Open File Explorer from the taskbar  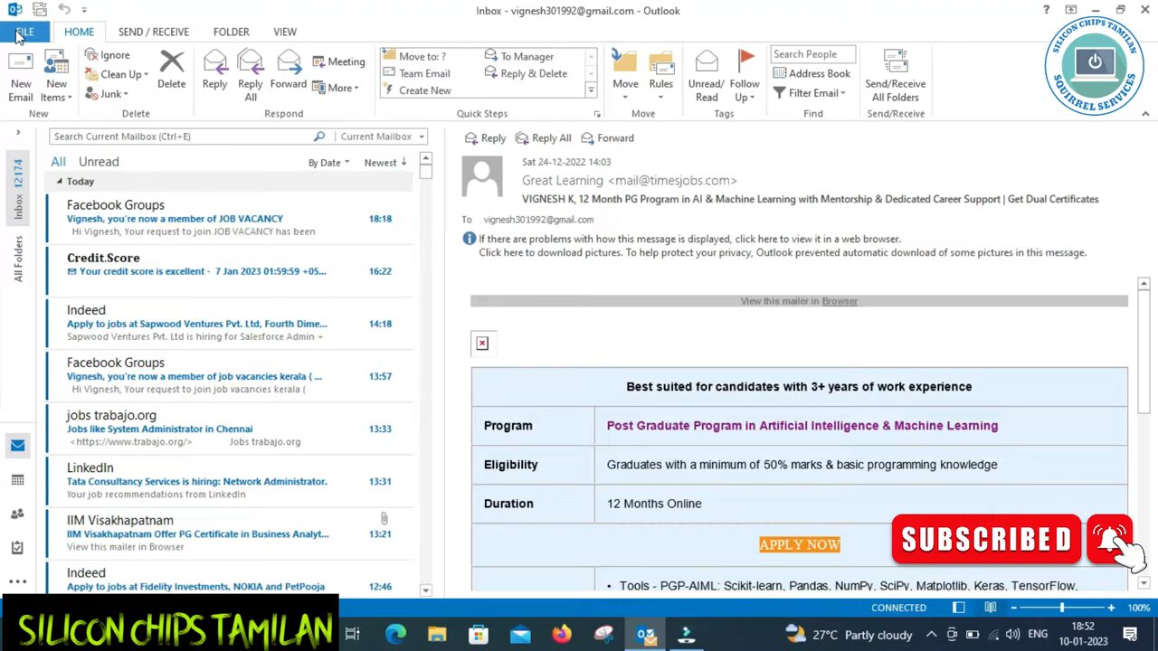click(437, 635)
